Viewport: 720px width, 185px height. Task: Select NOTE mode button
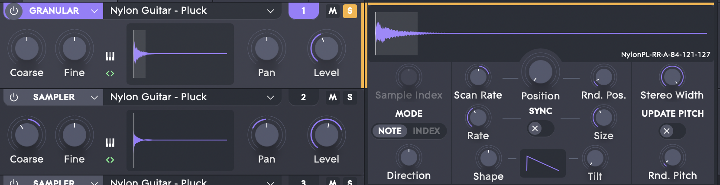coord(390,131)
